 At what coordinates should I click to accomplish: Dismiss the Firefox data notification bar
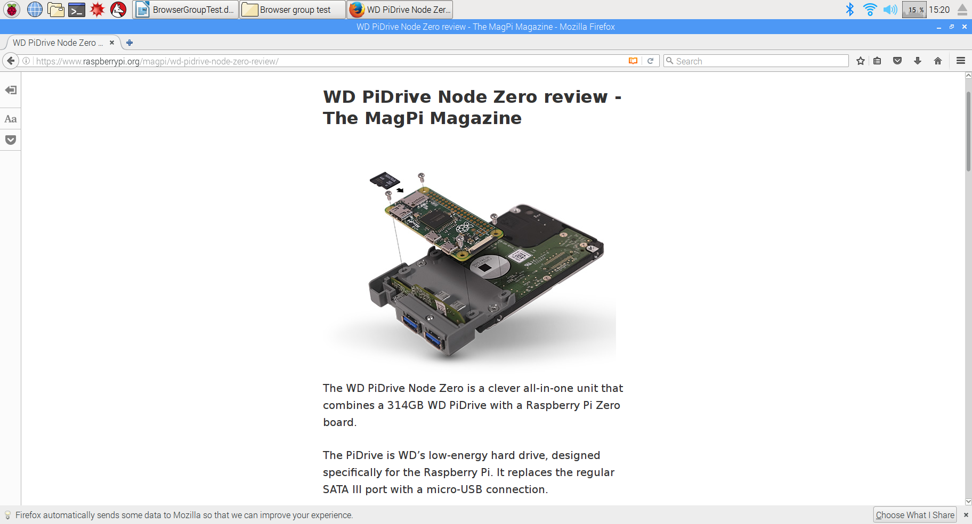(x=966, y=515)
